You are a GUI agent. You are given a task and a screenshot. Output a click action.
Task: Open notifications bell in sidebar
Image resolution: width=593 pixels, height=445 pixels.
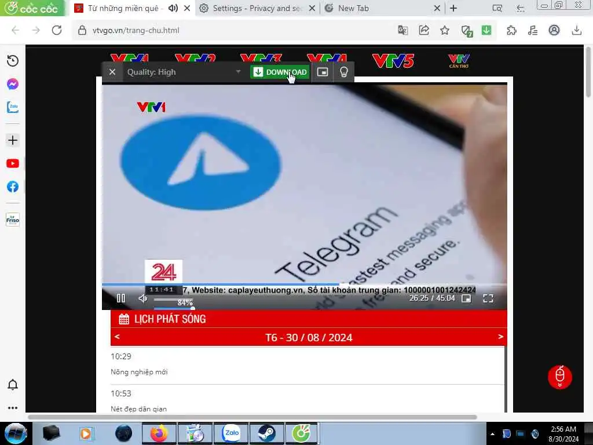(x=13, y=385)
